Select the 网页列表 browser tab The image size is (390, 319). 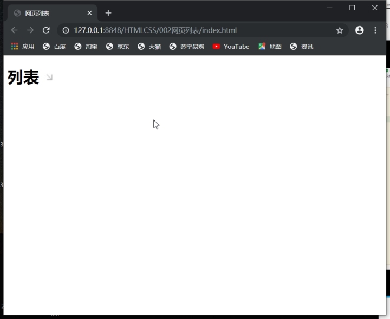52,13
